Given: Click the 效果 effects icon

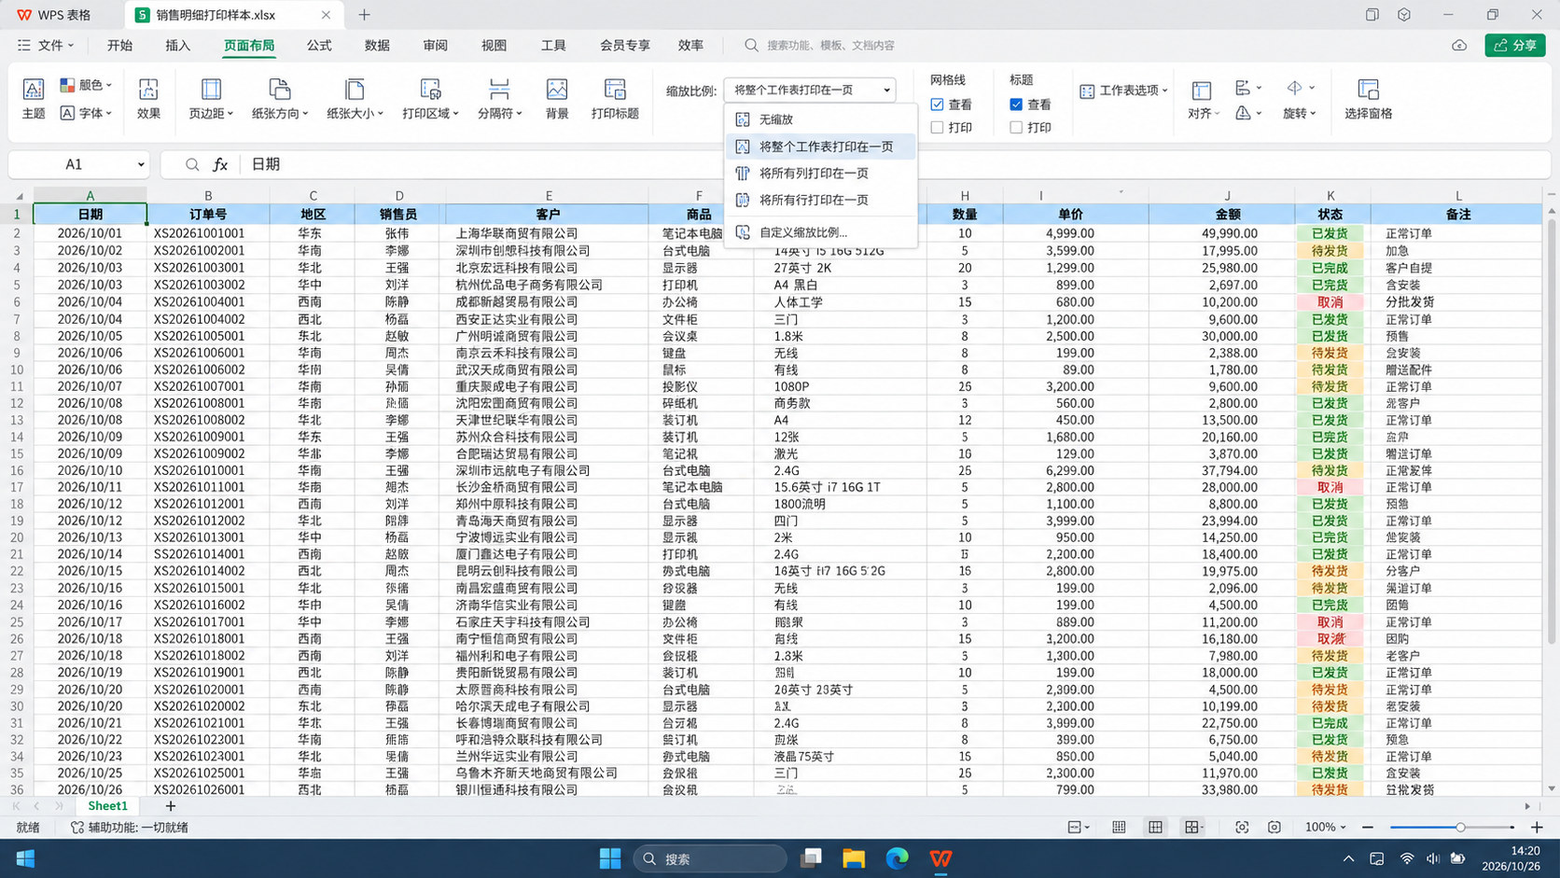Looking at the screenshot, I should click(x=148, y=98).
